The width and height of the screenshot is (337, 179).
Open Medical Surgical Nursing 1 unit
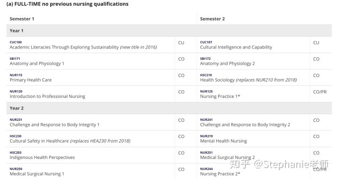37,174
